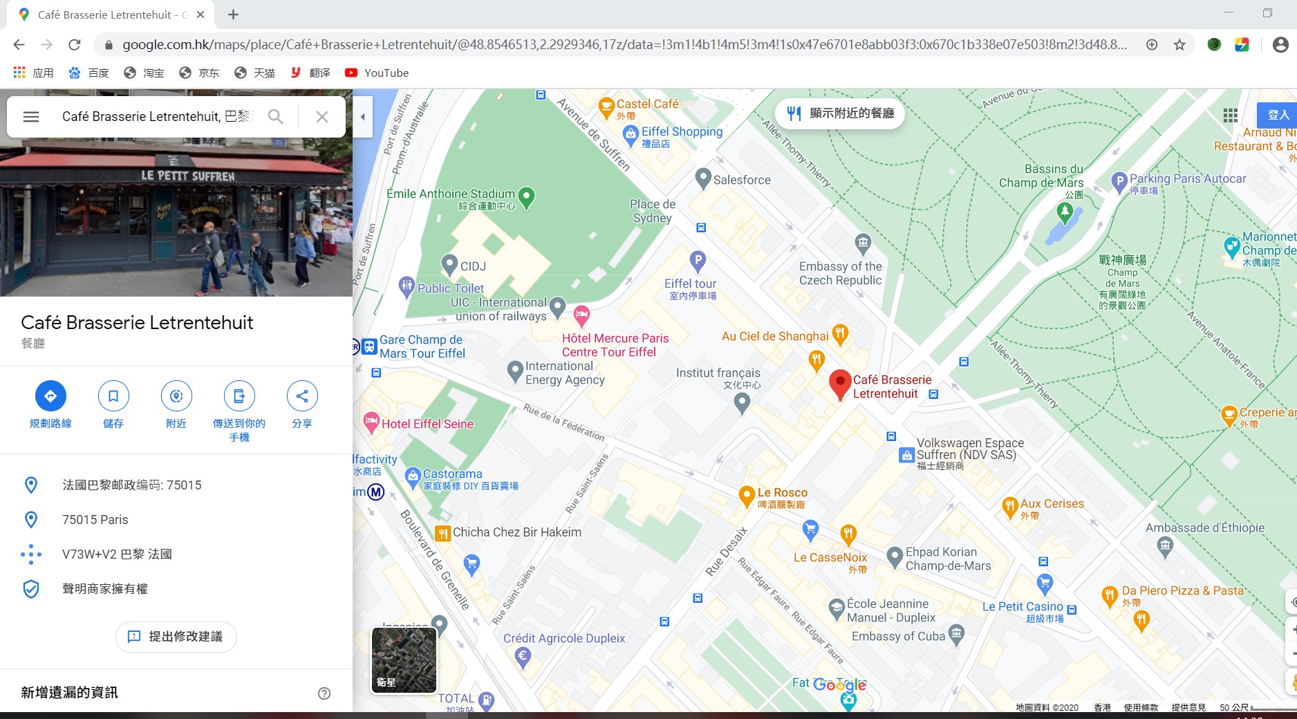Click Da Piero Pizza & Pasta marker
Image resolution: width=1297 pixels, height=719 pixels.
pos(1110,595)
